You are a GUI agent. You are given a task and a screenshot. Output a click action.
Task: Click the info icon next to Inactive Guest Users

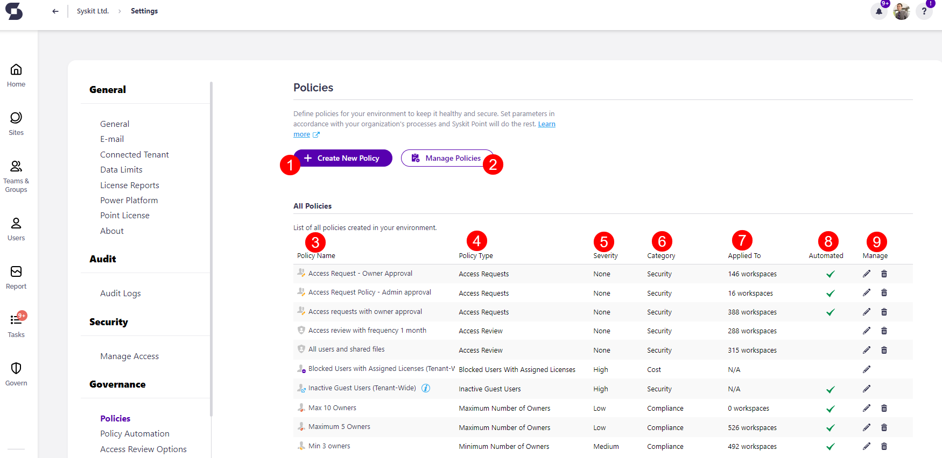coord(426,388)
